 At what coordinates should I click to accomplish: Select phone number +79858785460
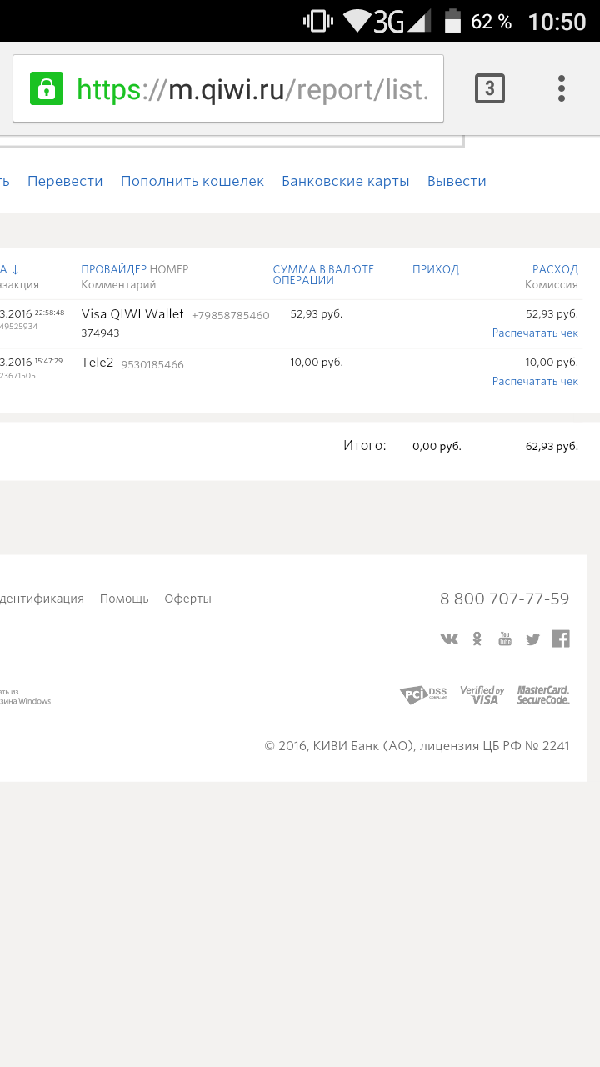(231, 316)
